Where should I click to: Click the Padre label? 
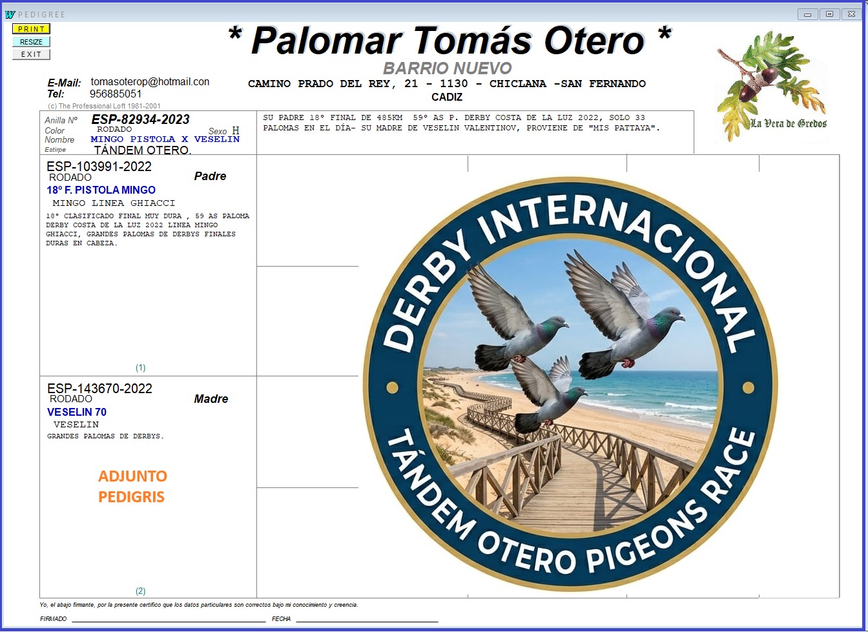(211, 176)
